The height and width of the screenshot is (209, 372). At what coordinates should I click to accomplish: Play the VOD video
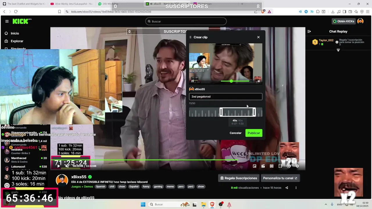tap(59, 166)
